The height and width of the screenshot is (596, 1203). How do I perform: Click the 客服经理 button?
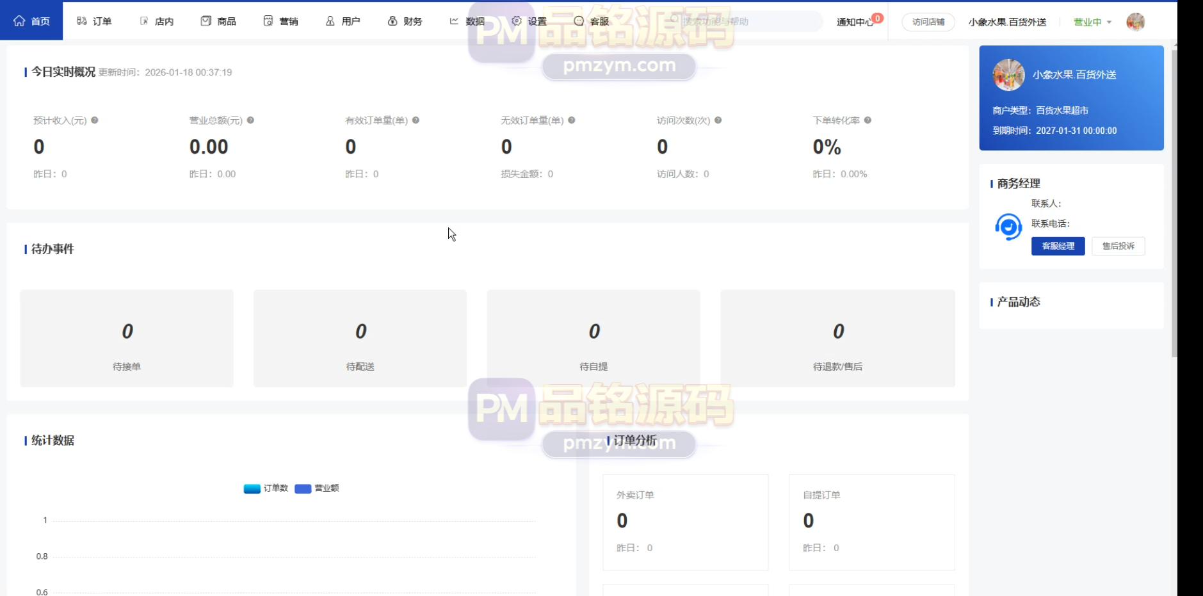pyautogui.click(x=1058, y=246)
